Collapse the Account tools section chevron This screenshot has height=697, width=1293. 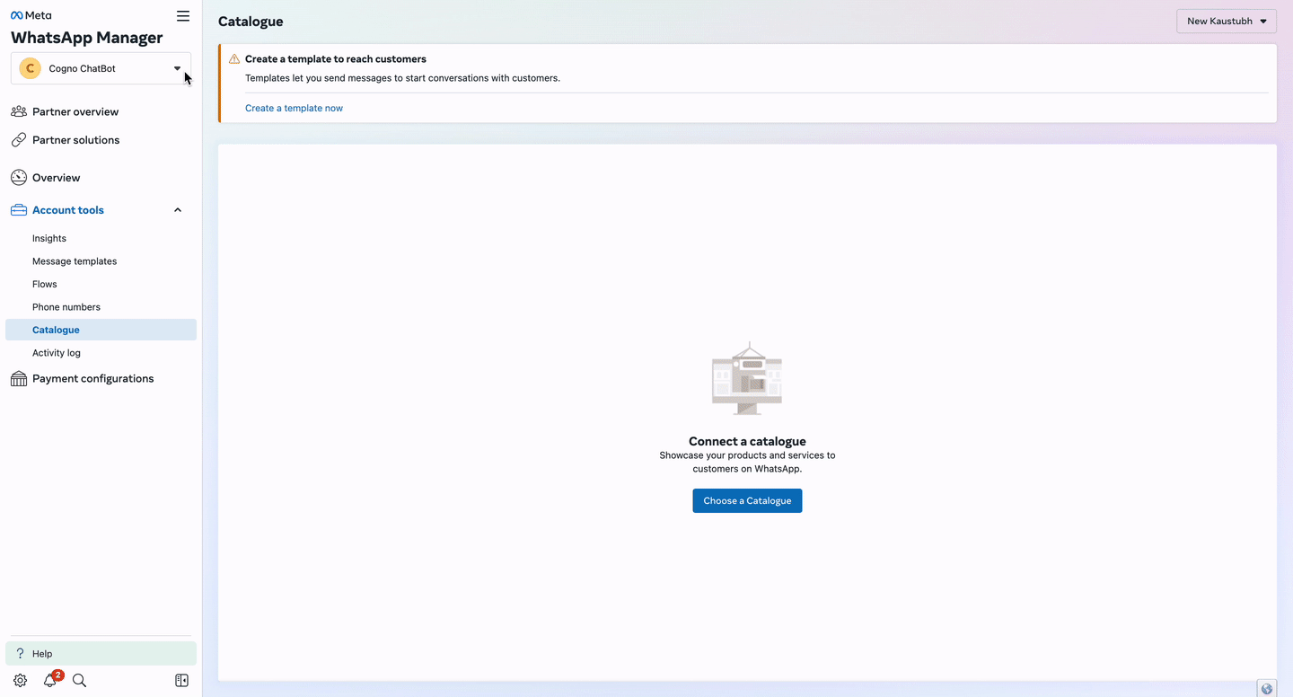tap(178, 210)
